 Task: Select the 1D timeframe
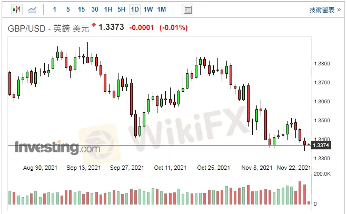click(x=135, y=9)
